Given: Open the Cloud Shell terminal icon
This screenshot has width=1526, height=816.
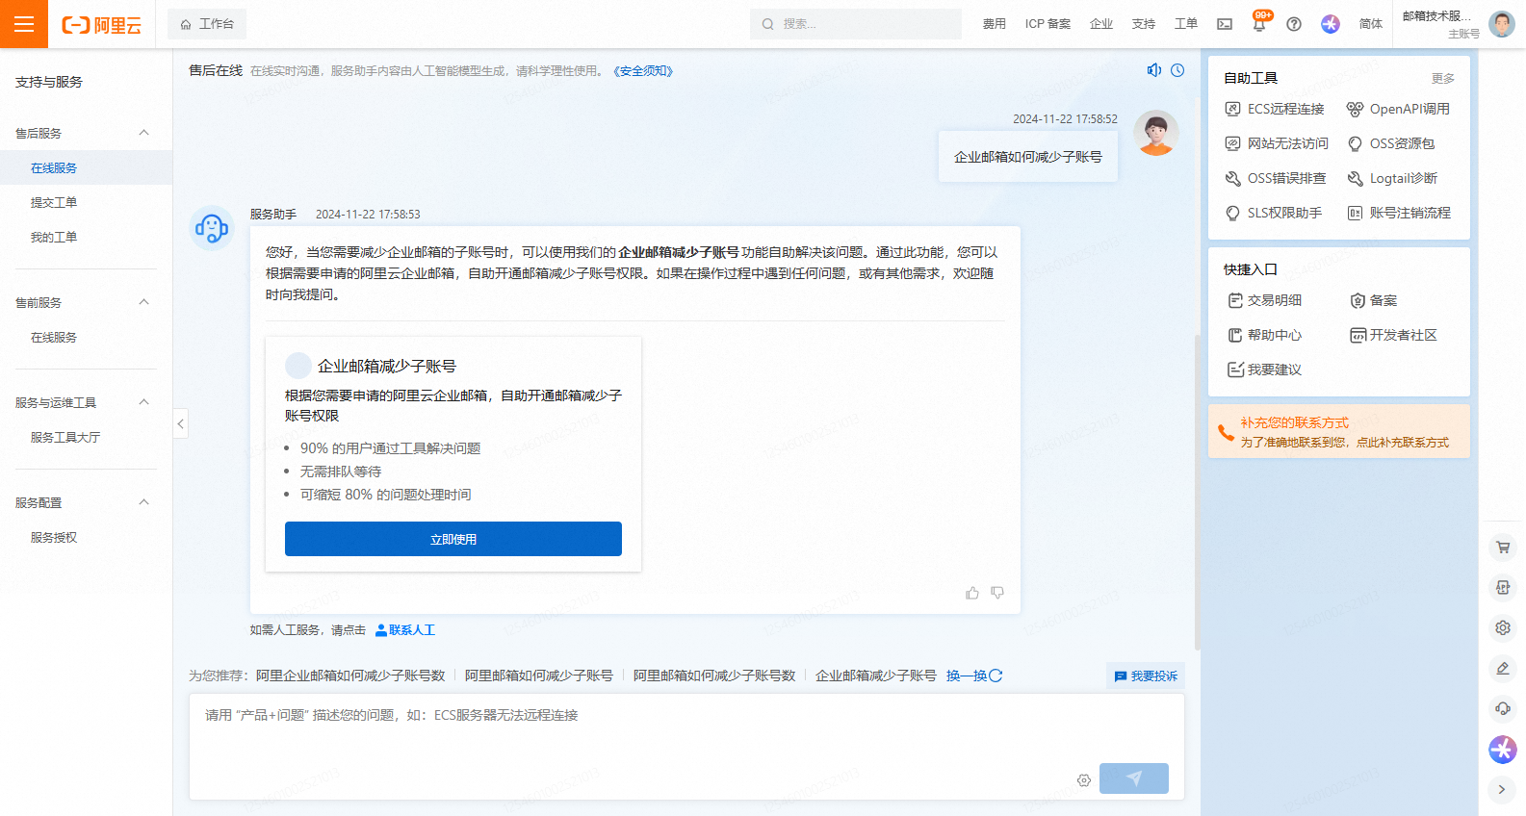Looking at the screenshot, I should (x=1225, y=24).
